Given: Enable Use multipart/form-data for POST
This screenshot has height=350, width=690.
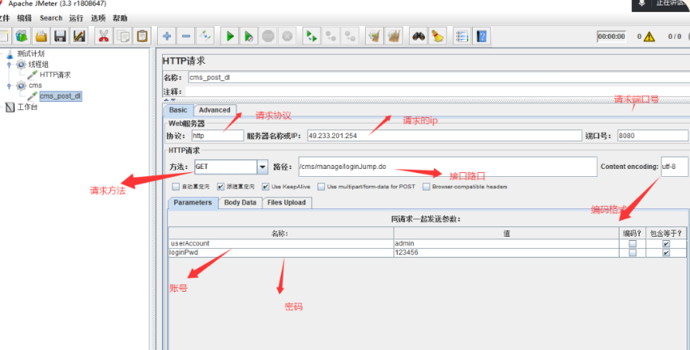Looking at the screenshot, I should tap(322, 187).
